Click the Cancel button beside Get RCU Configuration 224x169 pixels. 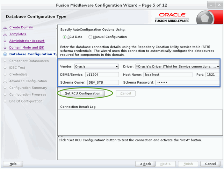pyautogui.click(x=125, y=93)
